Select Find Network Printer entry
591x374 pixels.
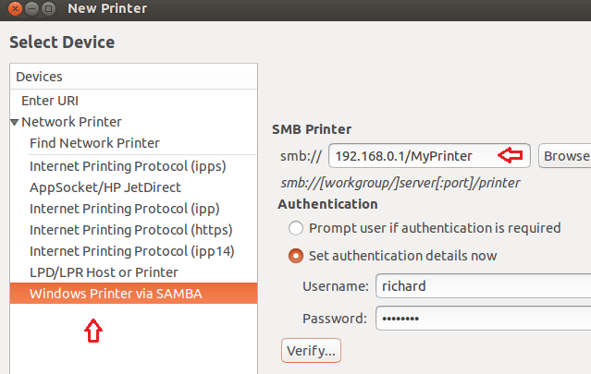94,143
